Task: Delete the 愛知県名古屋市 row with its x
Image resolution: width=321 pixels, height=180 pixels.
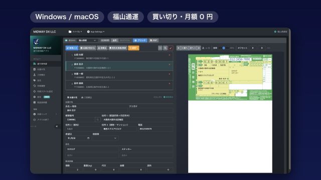Action: pos(170,74)
